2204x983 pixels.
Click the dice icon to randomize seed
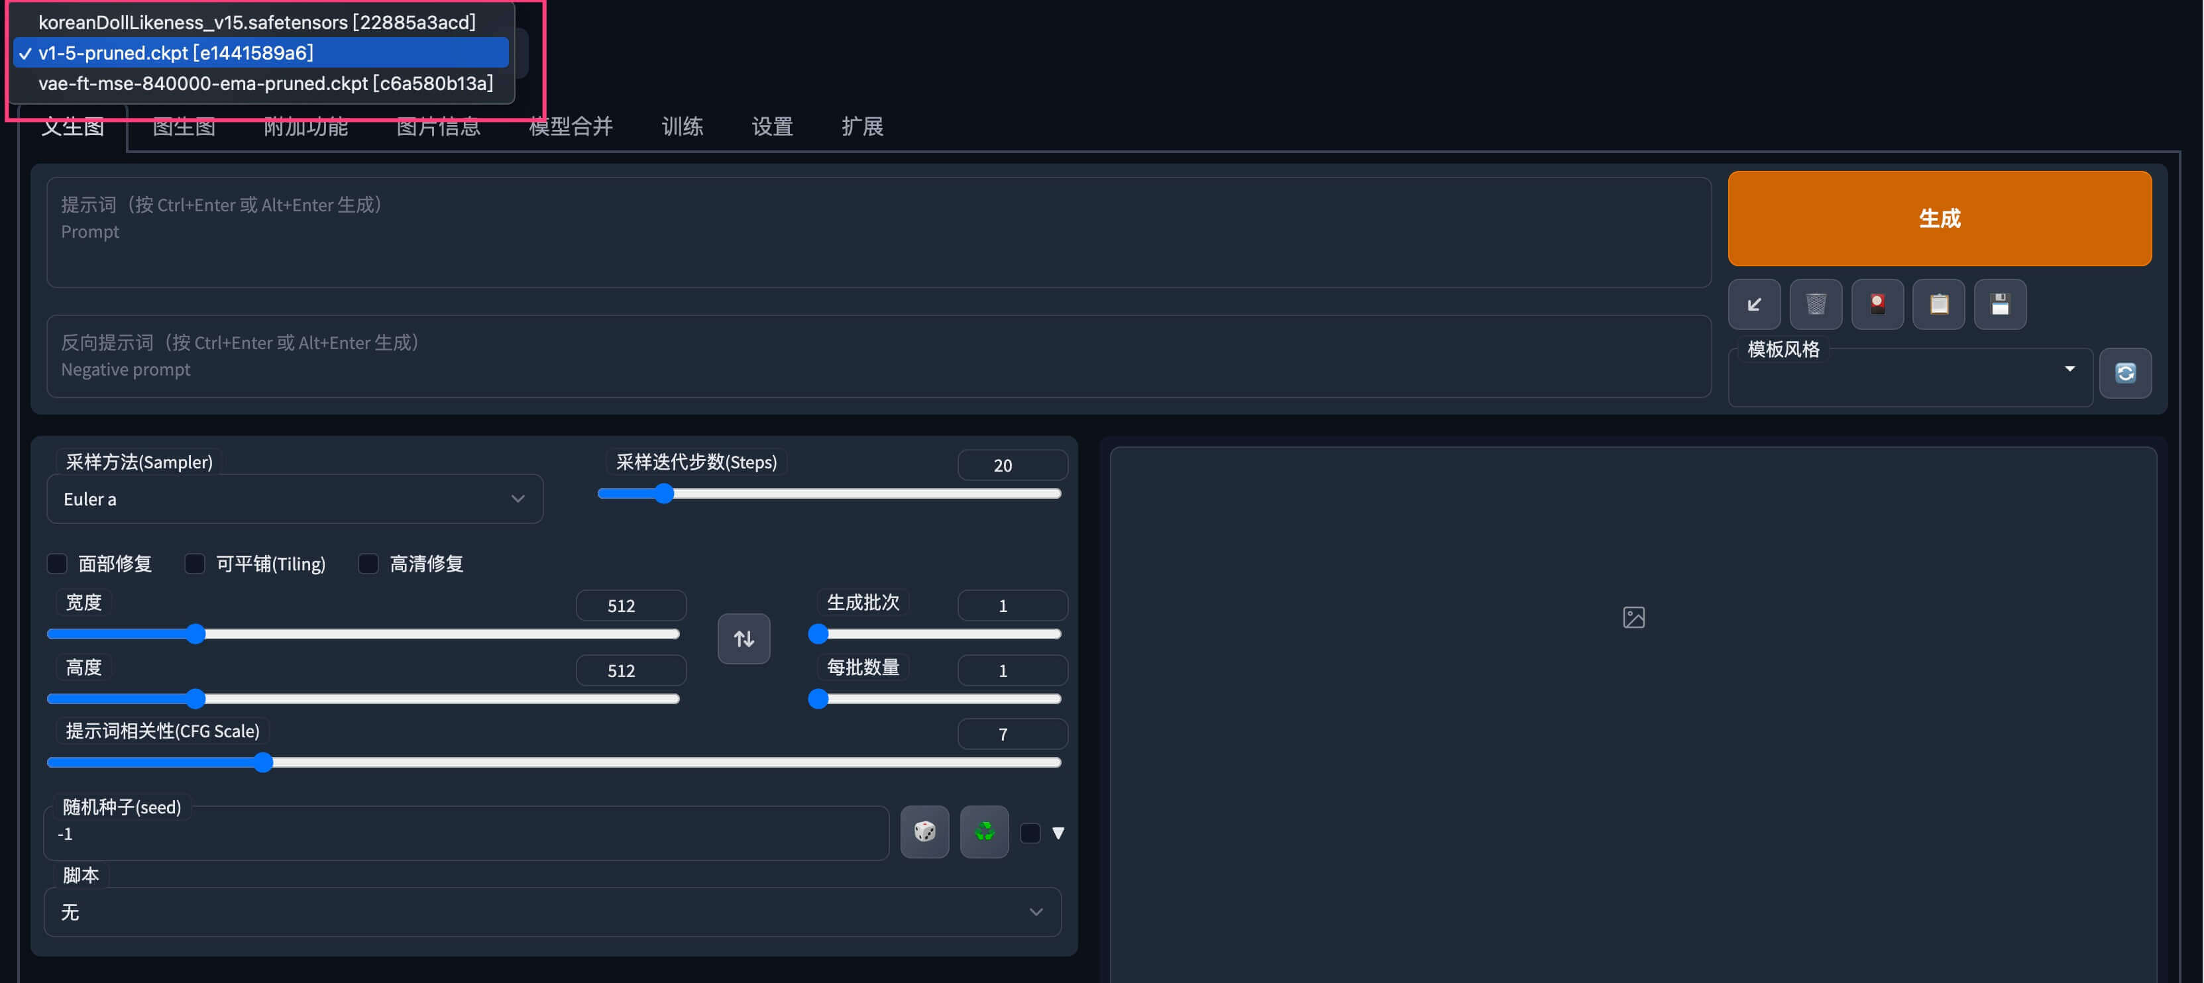(x=925, y=831)
